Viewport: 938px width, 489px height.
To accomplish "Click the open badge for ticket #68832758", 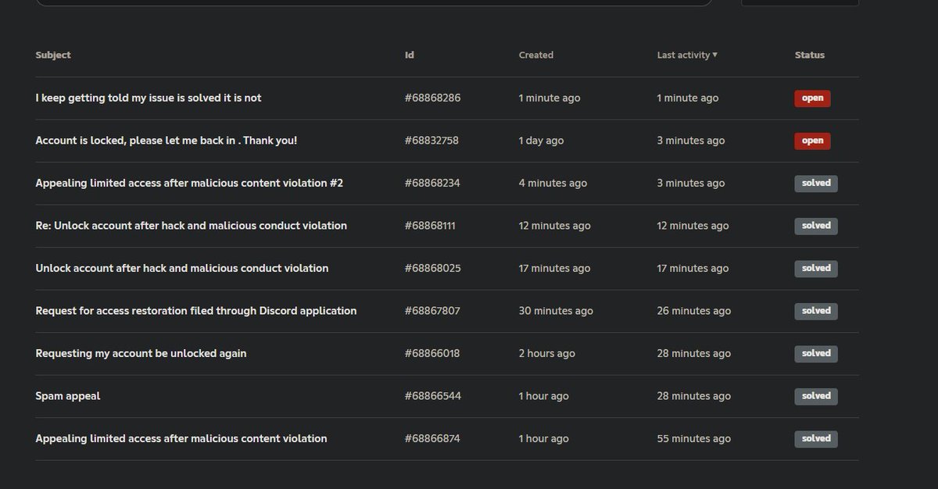I will [813, 141].
